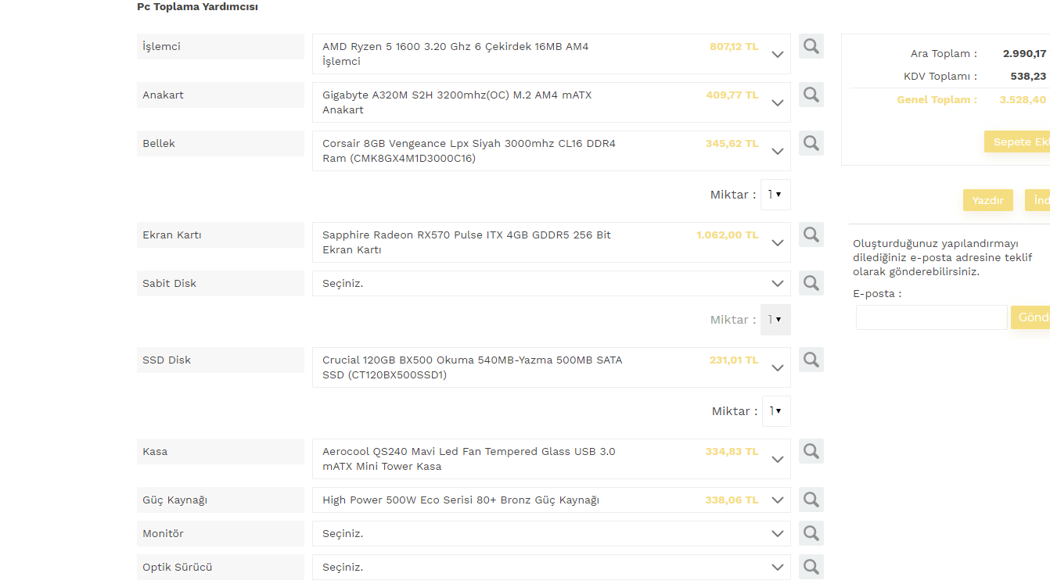Search Sabit Disk products via magnifier icon
This screenshot has height=584, width=1050.
811,283
